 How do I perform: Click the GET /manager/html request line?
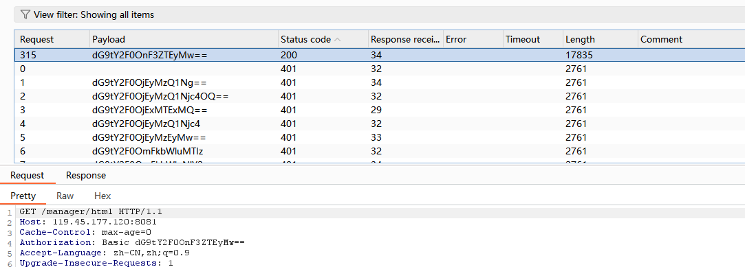tap(91, 211)
